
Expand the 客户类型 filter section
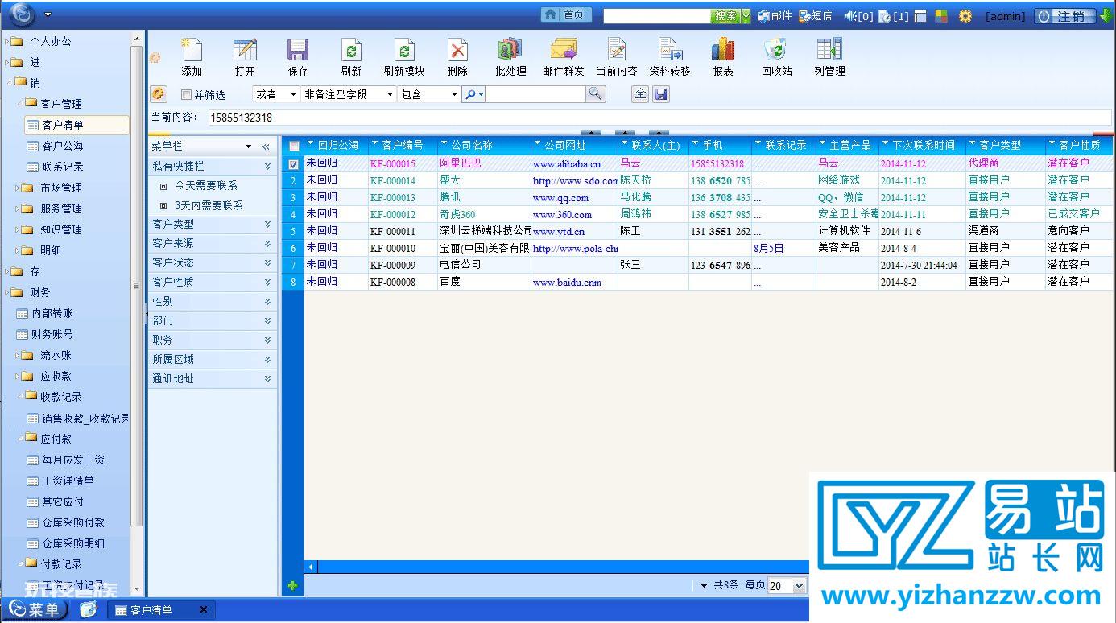click(x=213, y=224)
